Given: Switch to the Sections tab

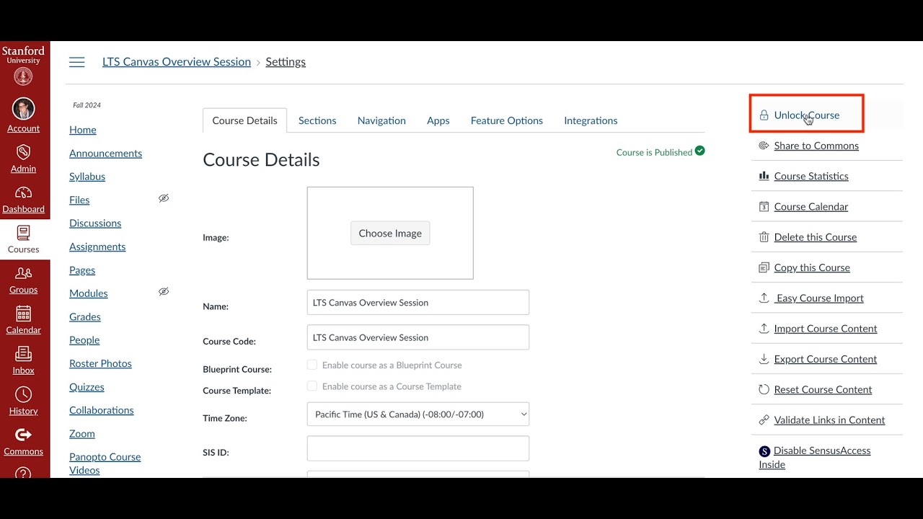Looking at the screenshot, I should 317,120.
